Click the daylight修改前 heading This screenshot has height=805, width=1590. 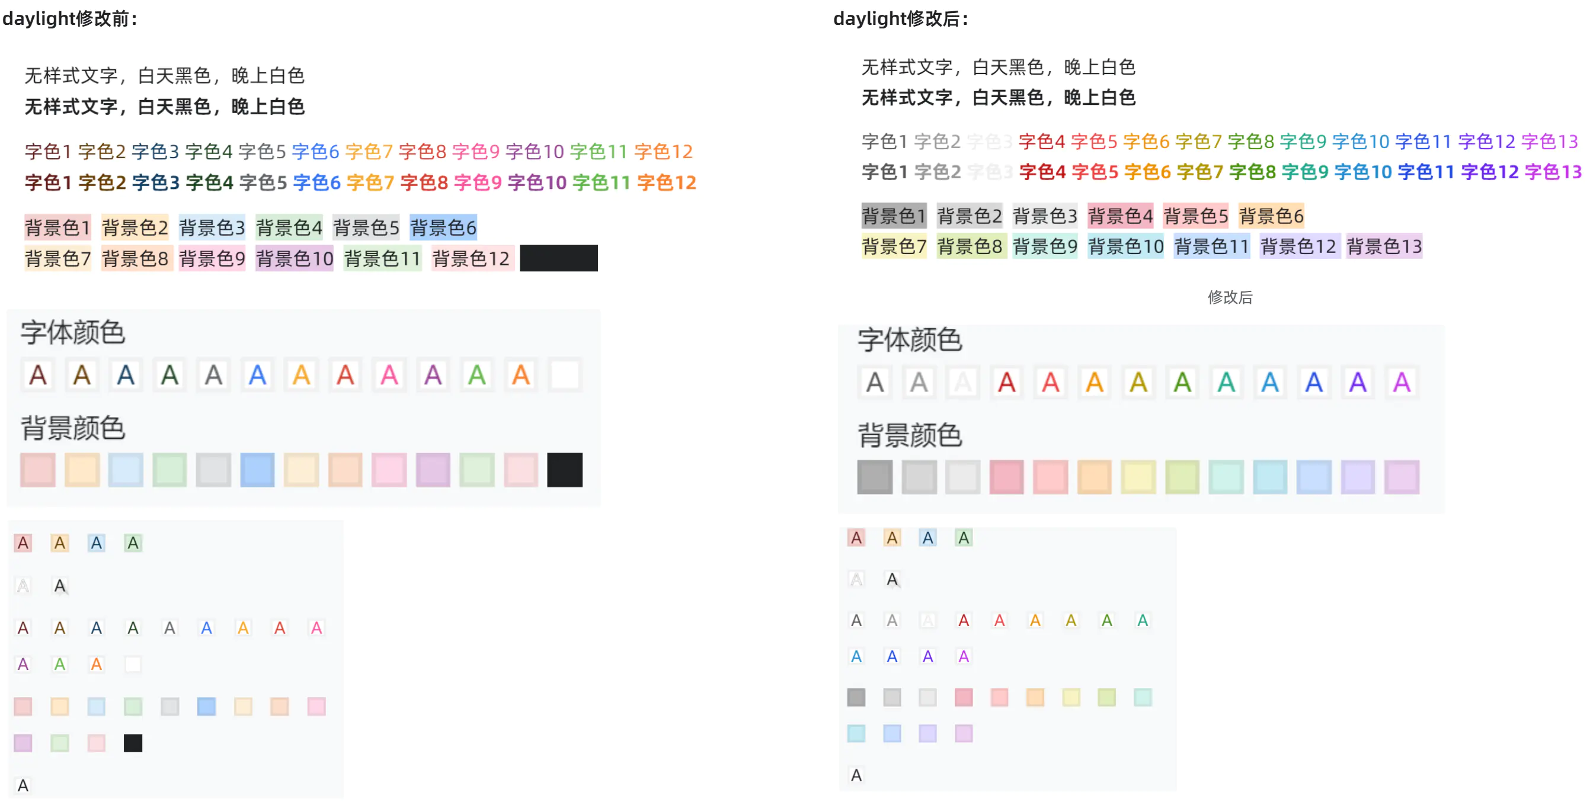click(70, 18)
